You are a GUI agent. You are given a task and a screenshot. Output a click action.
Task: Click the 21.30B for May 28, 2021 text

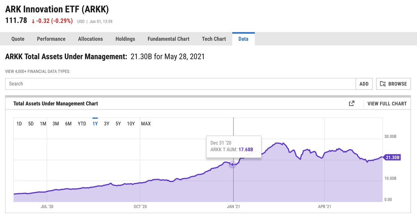click(x=167, y=56)
